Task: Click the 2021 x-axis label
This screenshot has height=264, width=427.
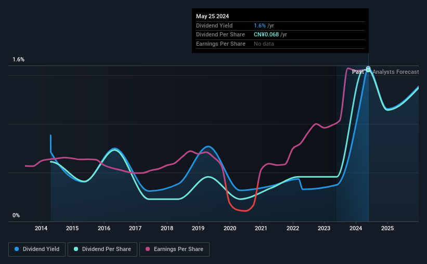Action: [261, 228]
